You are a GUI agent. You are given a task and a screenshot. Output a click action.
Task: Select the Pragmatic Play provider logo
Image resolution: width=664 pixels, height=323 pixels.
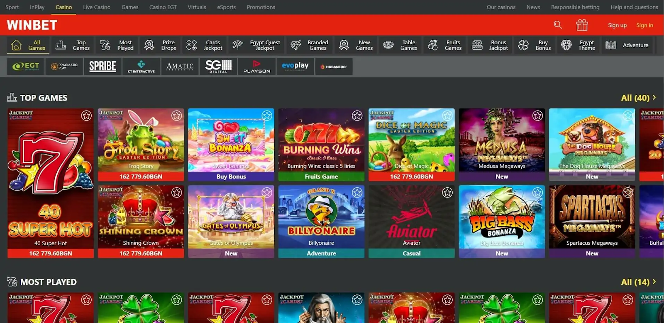tap(64, 66)
